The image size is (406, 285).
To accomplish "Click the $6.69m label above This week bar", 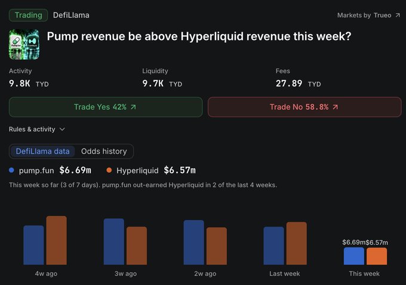I will coord(353,242).
